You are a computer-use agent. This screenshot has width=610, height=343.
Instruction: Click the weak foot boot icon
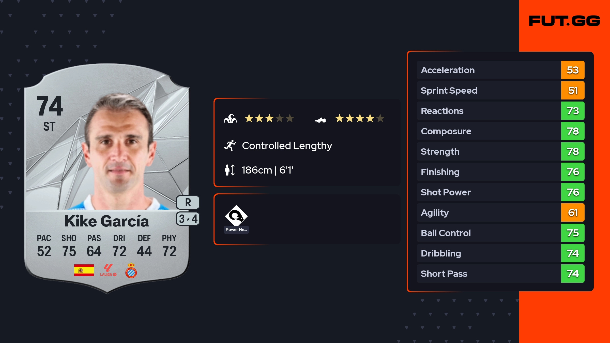pyautogui.click(x=320, y=120)
